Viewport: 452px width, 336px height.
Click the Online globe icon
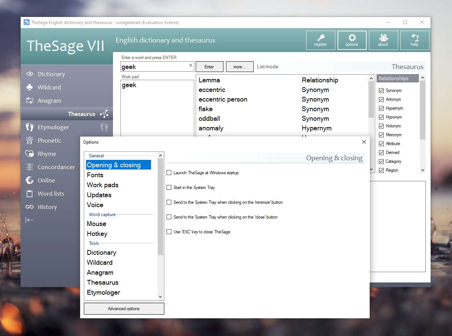30,181
